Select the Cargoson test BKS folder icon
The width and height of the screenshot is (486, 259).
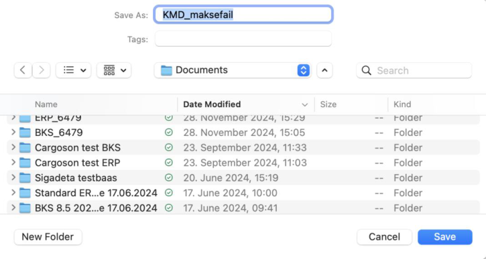coord(25,148)
